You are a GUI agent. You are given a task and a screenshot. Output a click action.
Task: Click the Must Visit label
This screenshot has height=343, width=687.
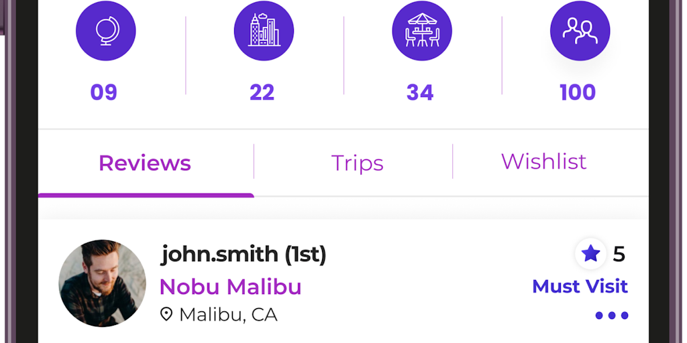click(x=580, y=287)
